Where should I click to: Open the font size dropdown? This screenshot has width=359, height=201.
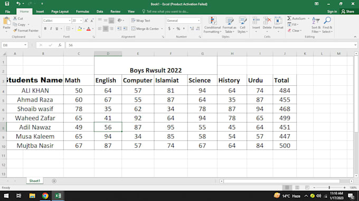[x=81, y=21]
